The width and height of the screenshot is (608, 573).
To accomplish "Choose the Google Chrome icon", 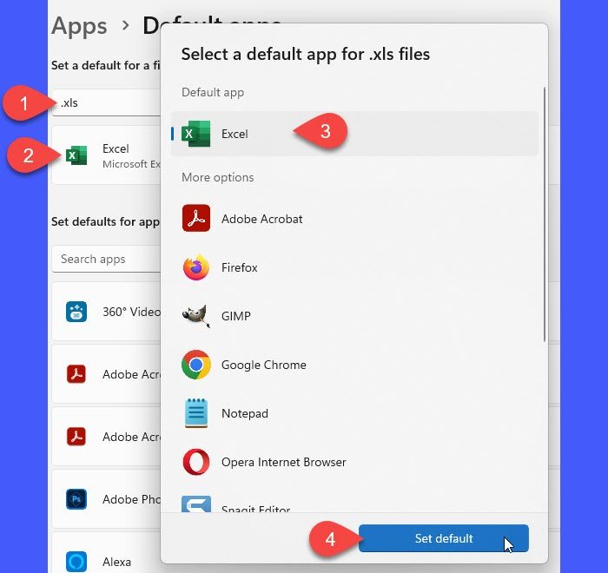I will (x=196, y=365).
